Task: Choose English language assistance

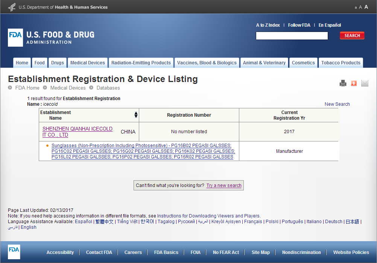Action: point(28,227)
